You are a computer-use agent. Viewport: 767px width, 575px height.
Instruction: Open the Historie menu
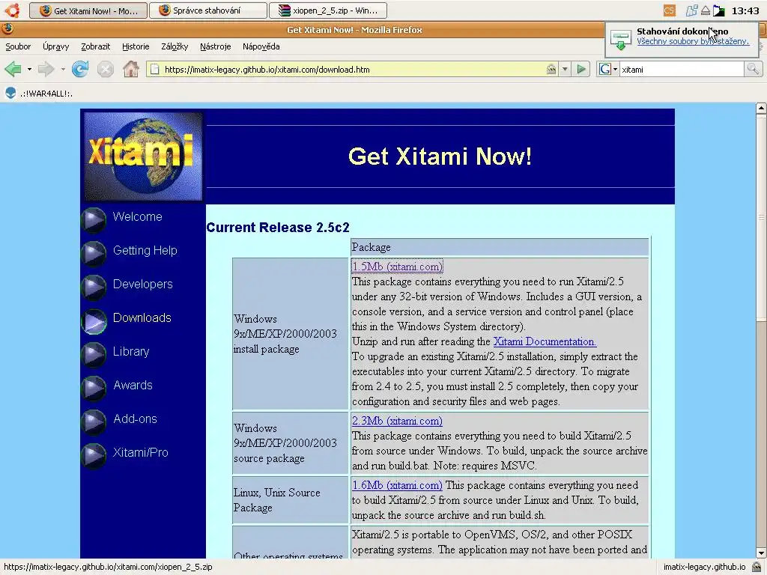136,46
